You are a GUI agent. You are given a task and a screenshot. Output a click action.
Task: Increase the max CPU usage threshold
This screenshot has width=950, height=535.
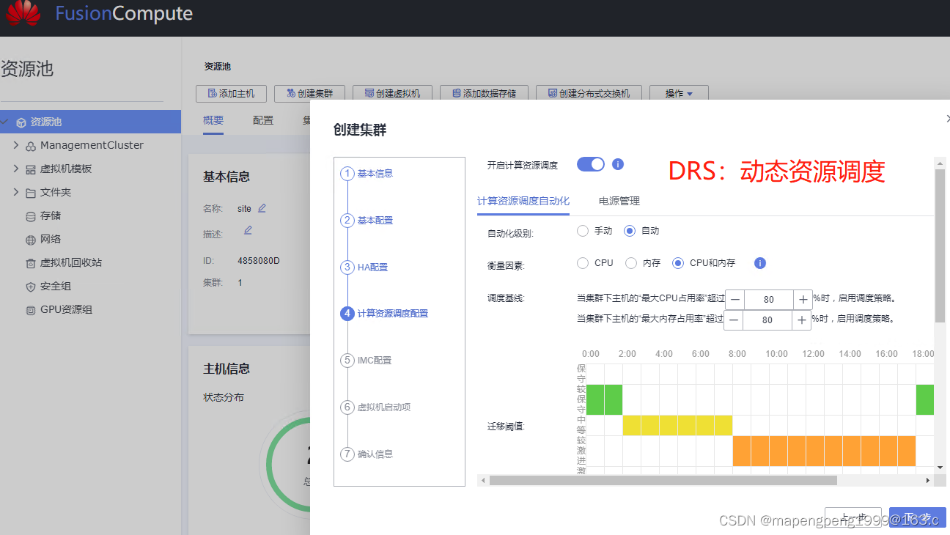click(803, 300)
